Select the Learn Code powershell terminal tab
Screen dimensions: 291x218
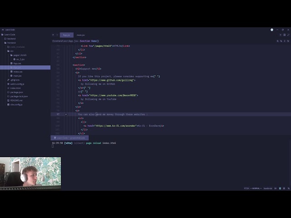pyautogui.click(x=70, y=138)
